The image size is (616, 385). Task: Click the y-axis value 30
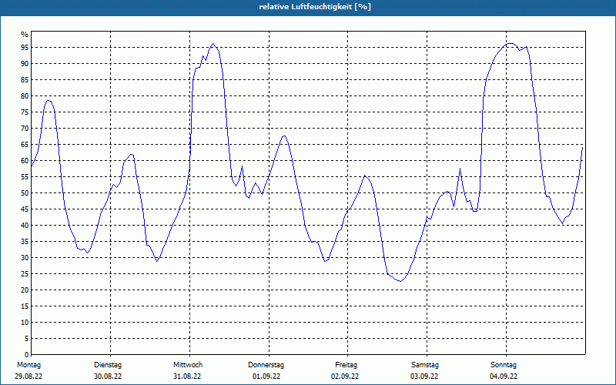25,258
